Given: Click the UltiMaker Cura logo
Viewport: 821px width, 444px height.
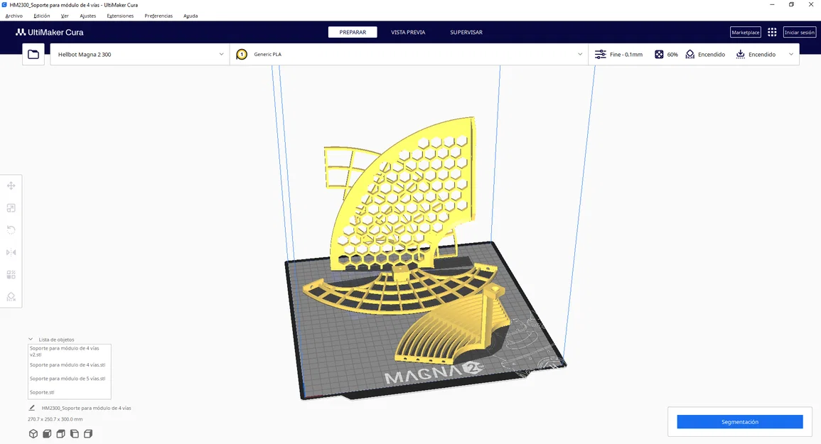Looking at the screenshot, I should click(x=49, y=33).
